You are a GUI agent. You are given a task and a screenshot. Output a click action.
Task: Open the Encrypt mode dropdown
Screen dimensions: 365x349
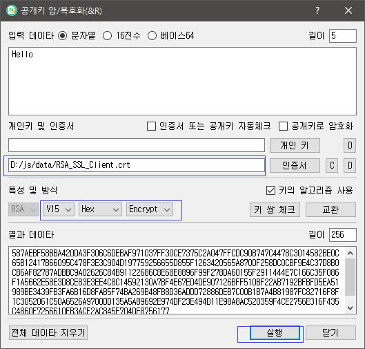[x=150, y=209]
